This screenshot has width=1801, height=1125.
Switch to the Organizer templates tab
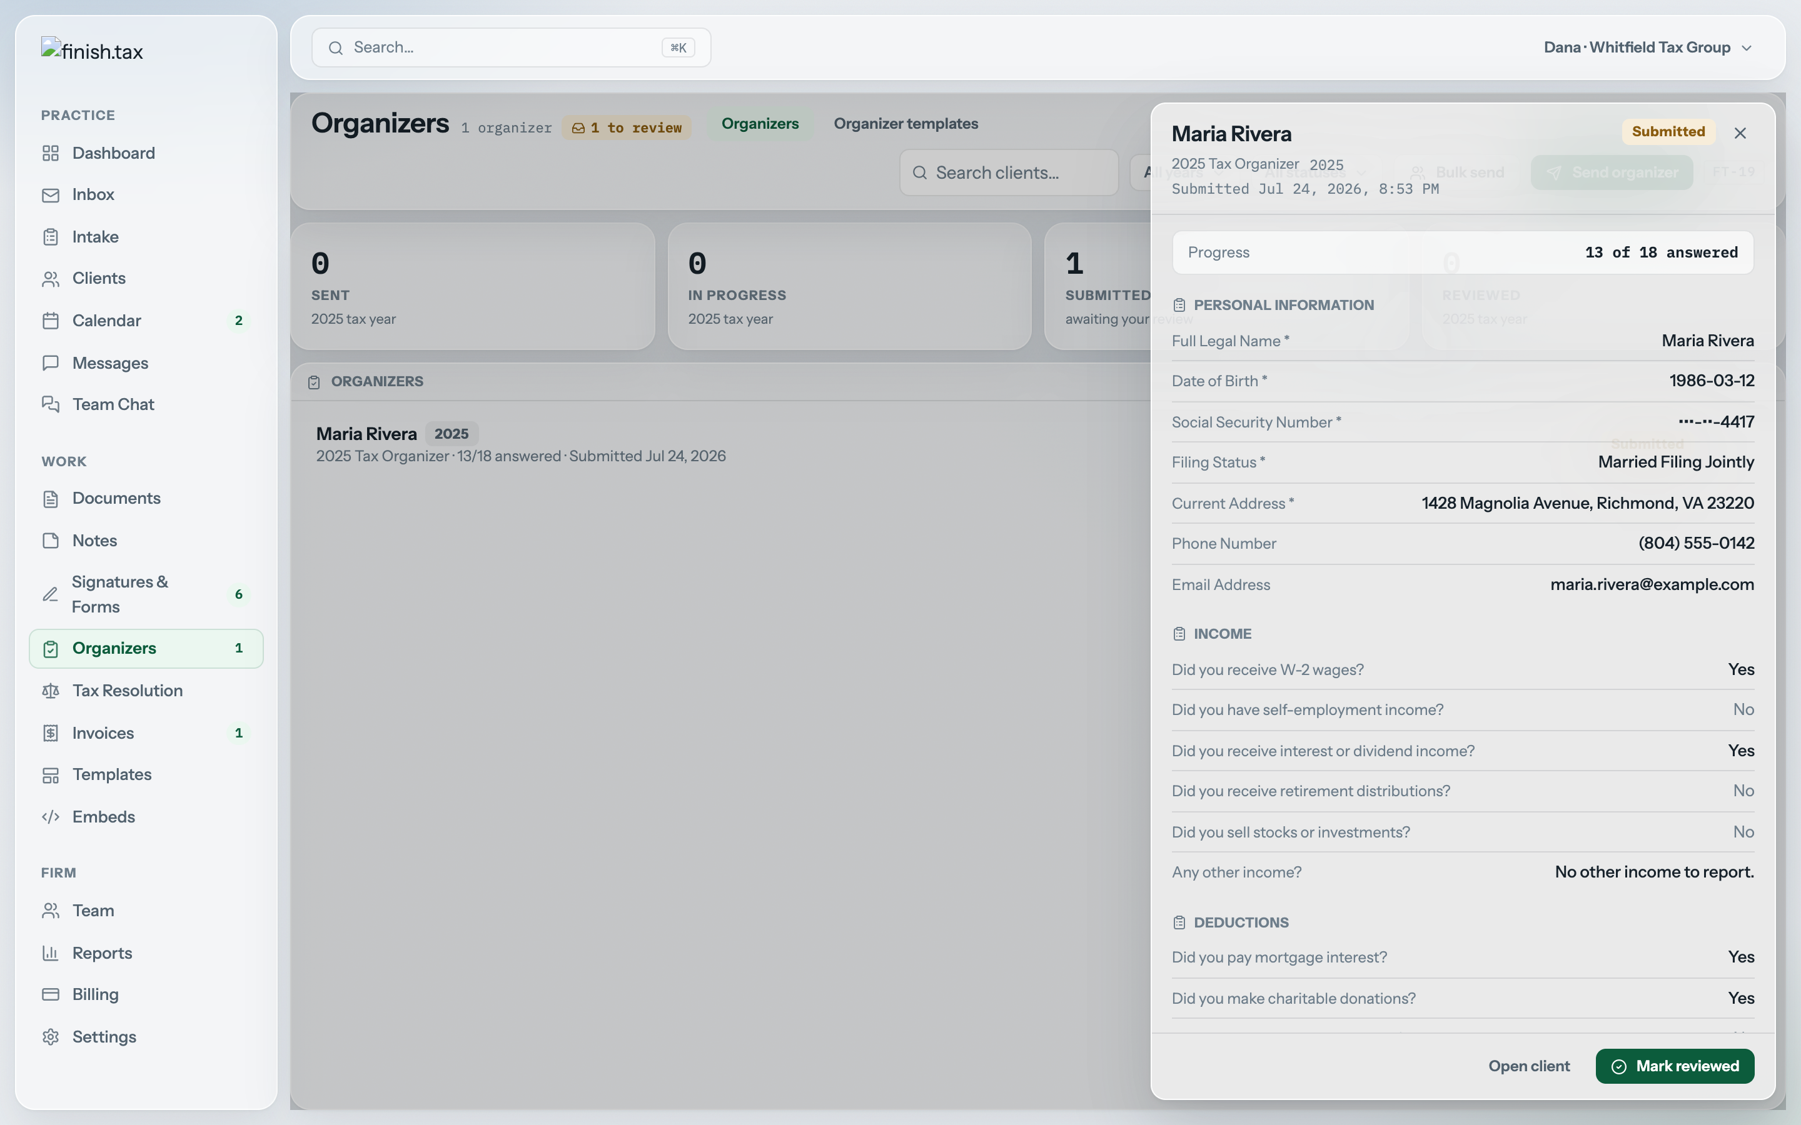(906, 124)
